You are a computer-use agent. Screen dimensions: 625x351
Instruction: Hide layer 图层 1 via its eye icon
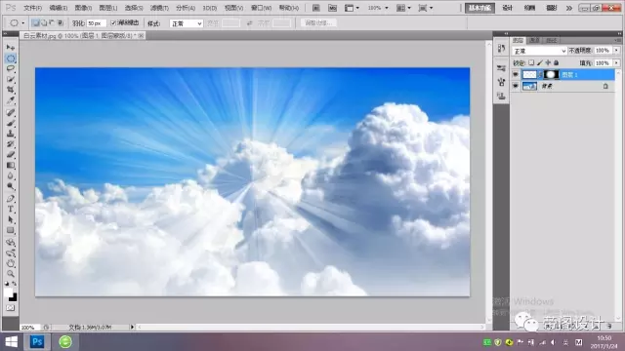[x=516, y=74]
